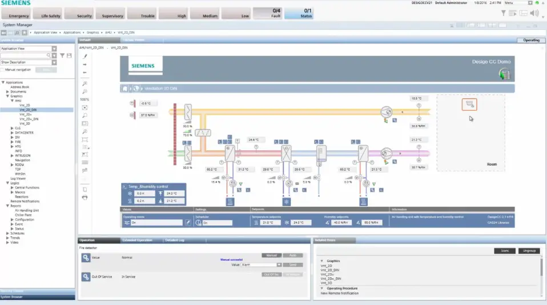Image resolution: width=547 pixels, height=305 pixels.
Task: Collapse the Graphics group in Related Items
Action: tap(322, 260)
